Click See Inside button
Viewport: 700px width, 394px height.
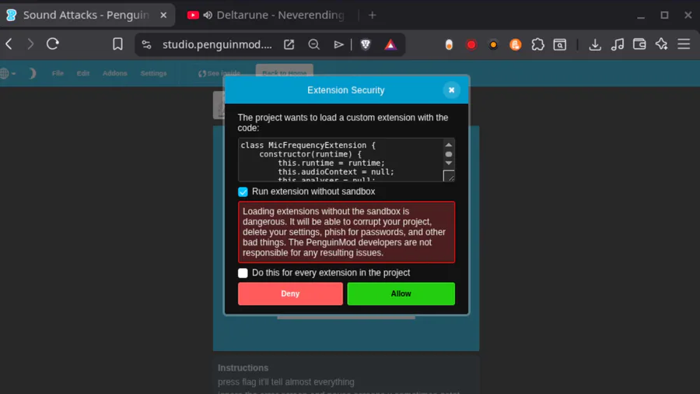pyautogui.click(x=219, y=73)
